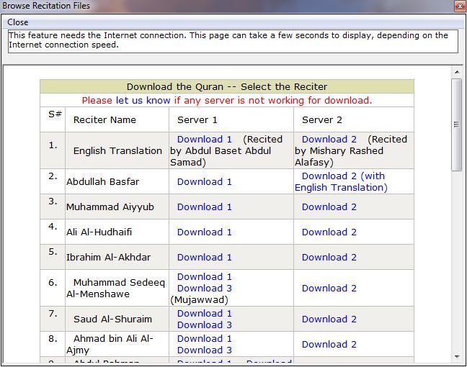Screen dimensions: 467x367
Task: Open the Close menu item
Action: (17, 22)
